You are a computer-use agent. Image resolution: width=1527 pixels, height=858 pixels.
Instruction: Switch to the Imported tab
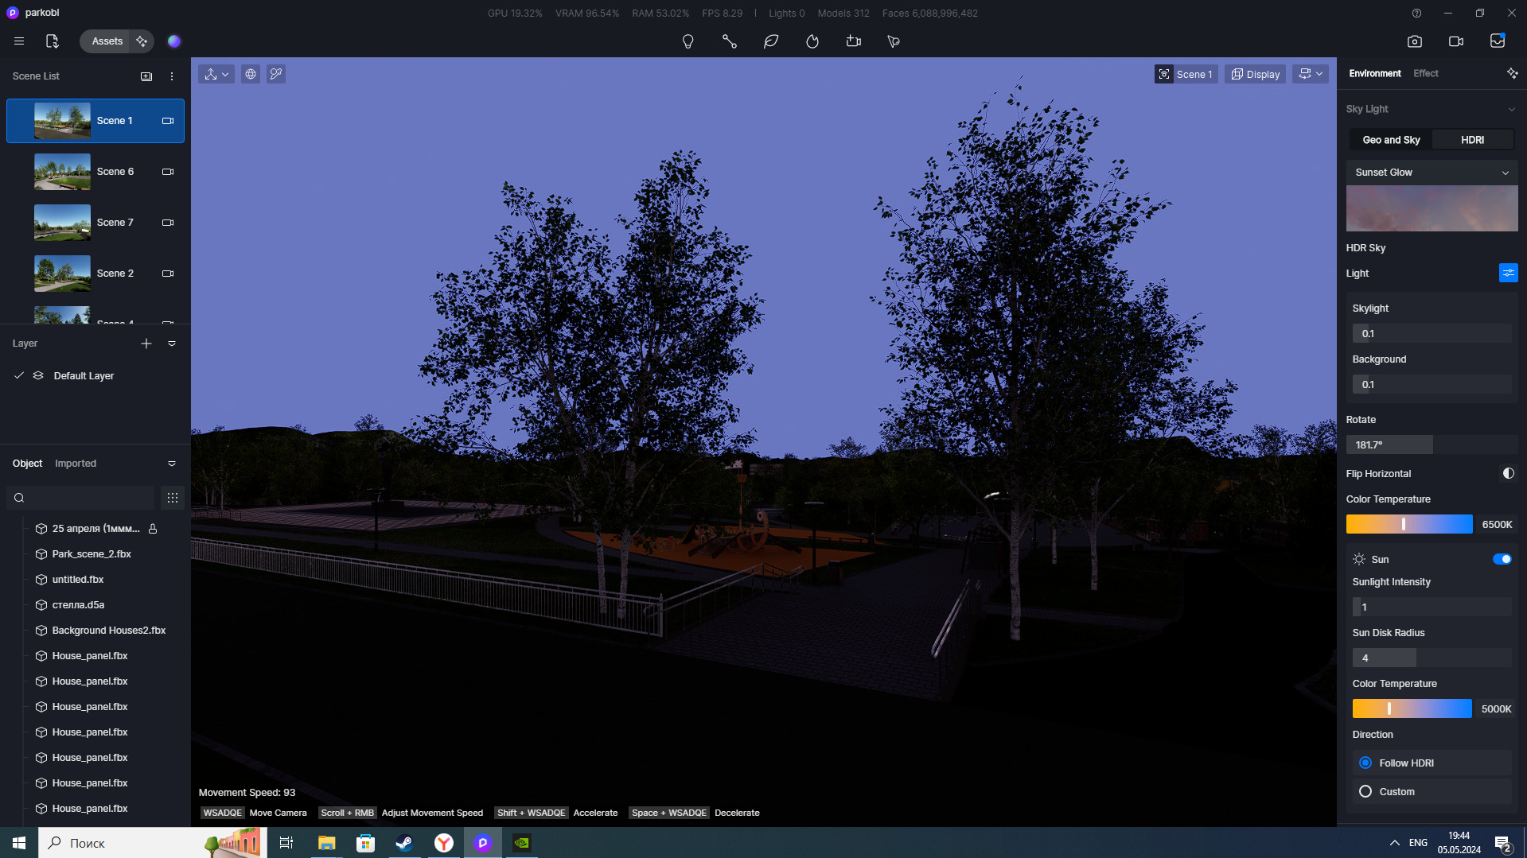pos(76,464)
